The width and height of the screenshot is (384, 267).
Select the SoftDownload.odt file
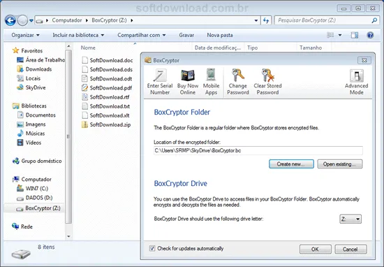pyautogui.click(x=107, y=79)
